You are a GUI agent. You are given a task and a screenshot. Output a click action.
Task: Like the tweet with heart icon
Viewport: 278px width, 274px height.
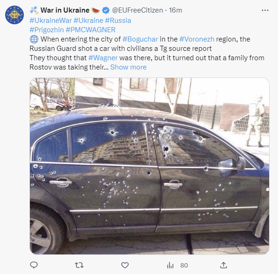tap(125, 265)
